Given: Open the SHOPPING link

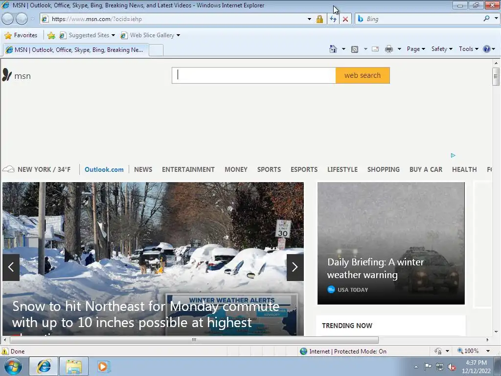Looking at the screenshot, I should coord(384,169).
